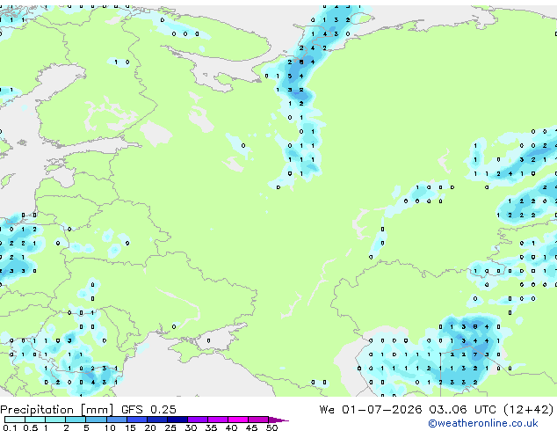Pick the legend swatch between 45 and 50

[x=258, y=420]
